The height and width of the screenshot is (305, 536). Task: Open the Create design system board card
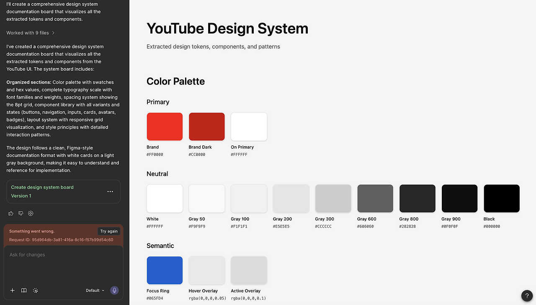(63, 191)
